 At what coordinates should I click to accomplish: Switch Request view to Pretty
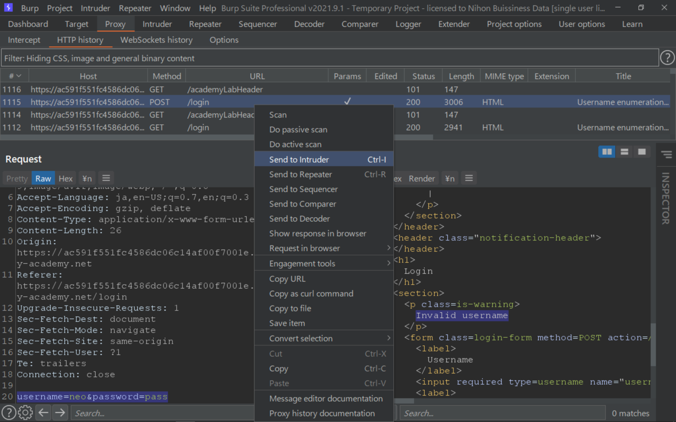pos(17,178)
